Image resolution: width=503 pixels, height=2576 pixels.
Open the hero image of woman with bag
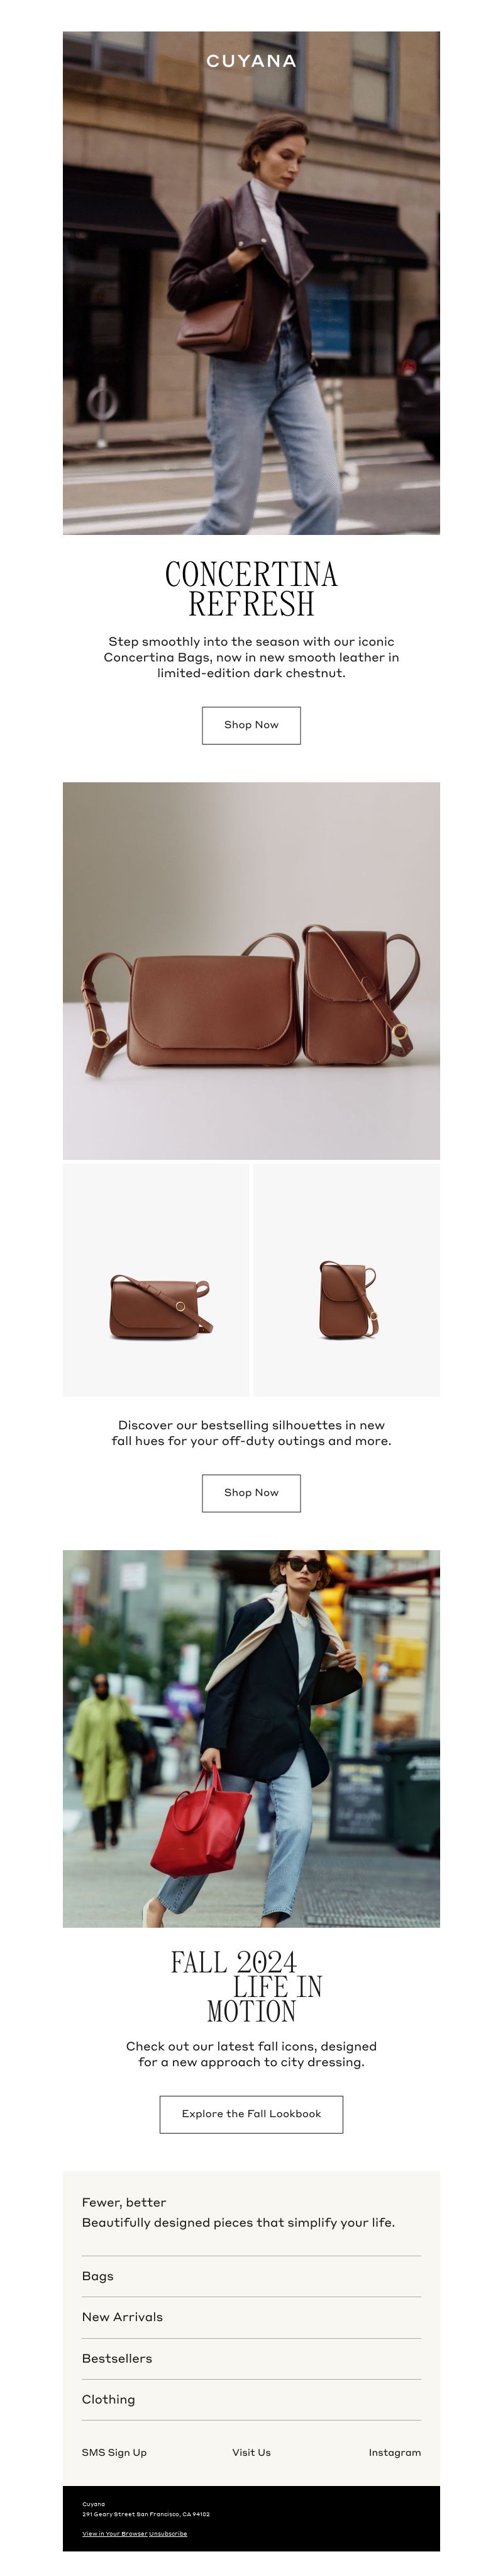click(x=251, y=282)
